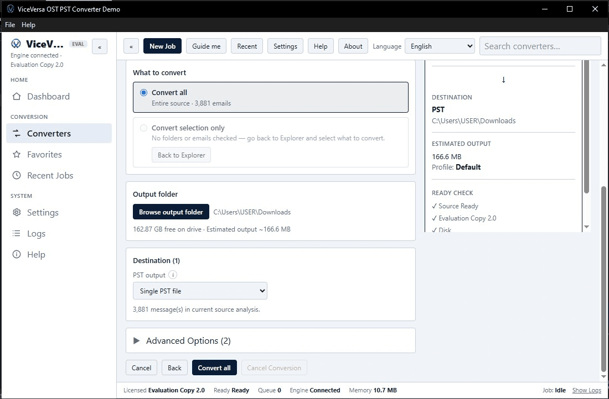Viewport: 609px width, 399px height.
Task: Open Dashboard from the sidebar
Action: tap(59, 96)
